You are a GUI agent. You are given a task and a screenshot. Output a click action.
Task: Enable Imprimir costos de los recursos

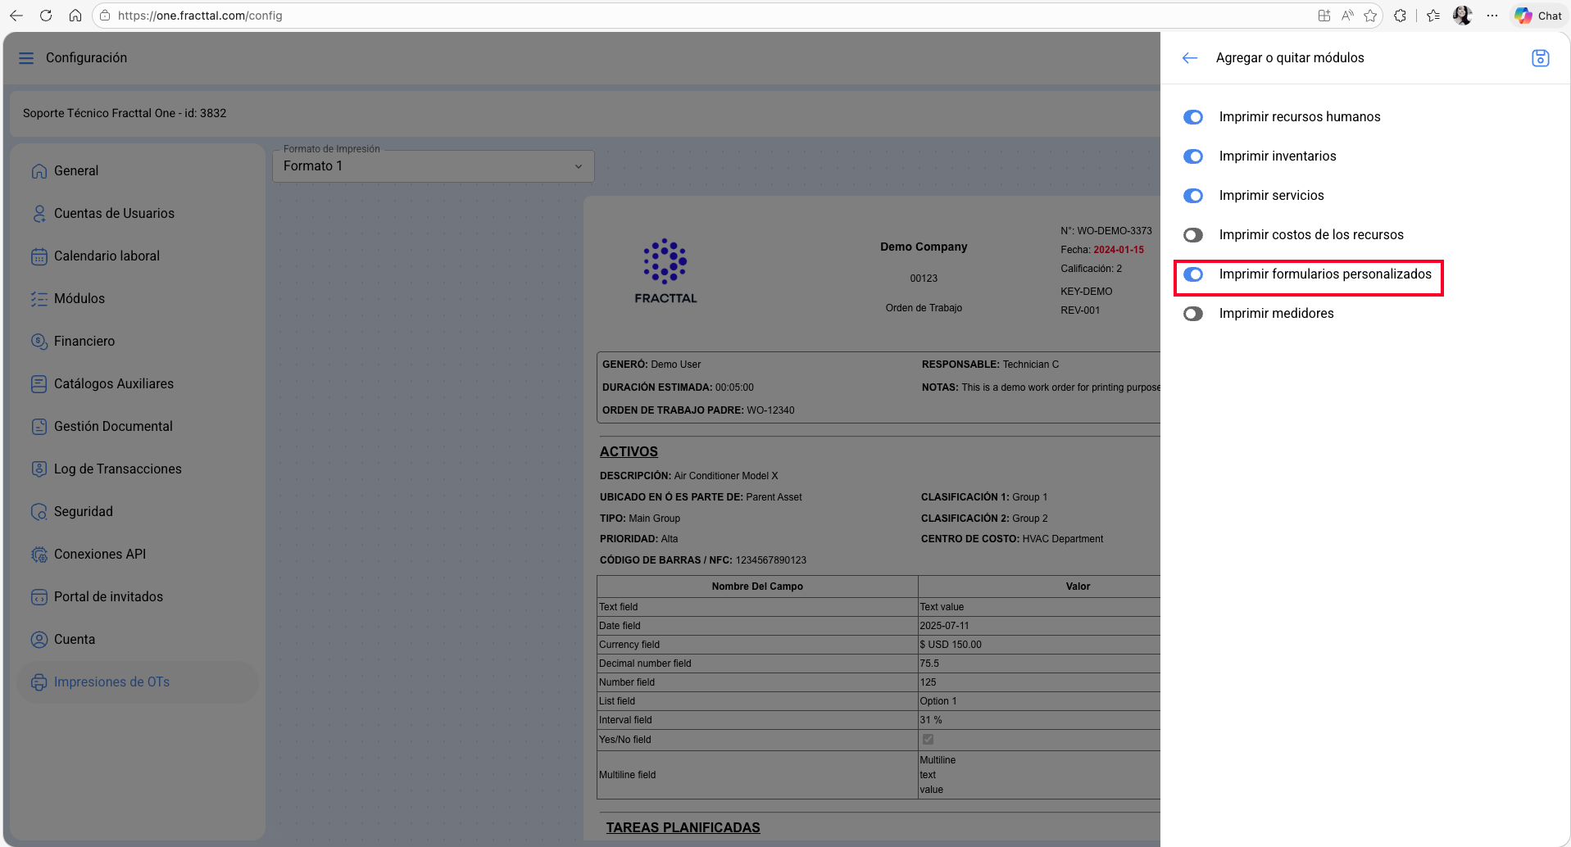pos(1193,235)
